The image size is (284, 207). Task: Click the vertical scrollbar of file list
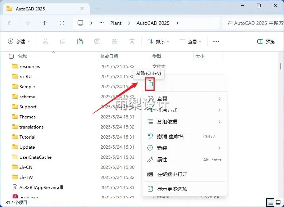(281, 66)
